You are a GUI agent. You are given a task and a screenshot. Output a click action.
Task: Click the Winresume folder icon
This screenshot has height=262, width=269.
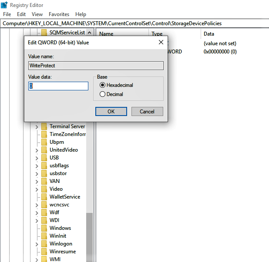(x=44, y=252)
